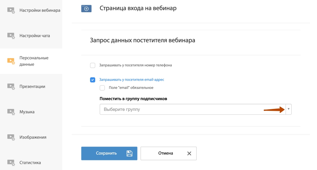Click the Выберите группу select field

196,109
